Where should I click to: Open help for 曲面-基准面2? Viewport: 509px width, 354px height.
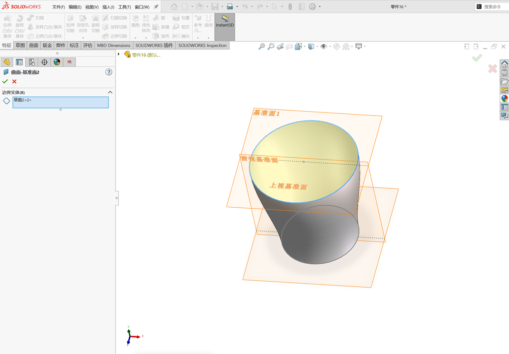[x=109, y=72]
